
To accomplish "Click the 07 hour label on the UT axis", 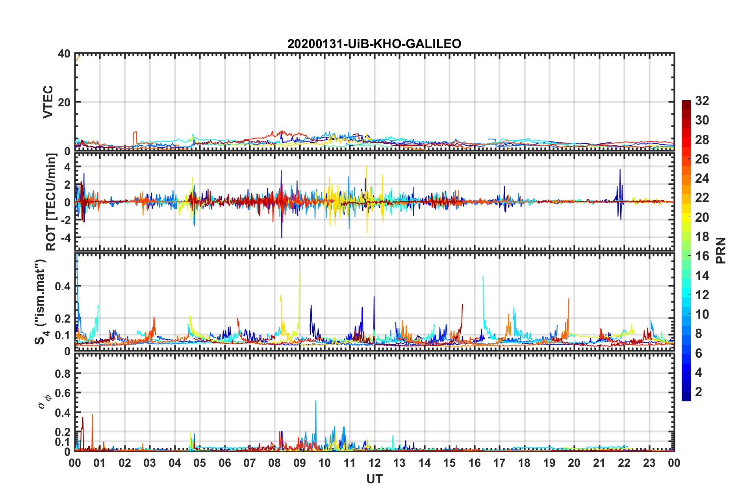I will 250,463.
